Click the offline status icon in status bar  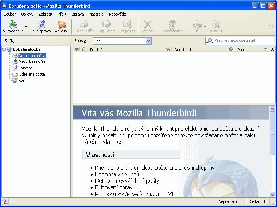click(x=5, y=201)
